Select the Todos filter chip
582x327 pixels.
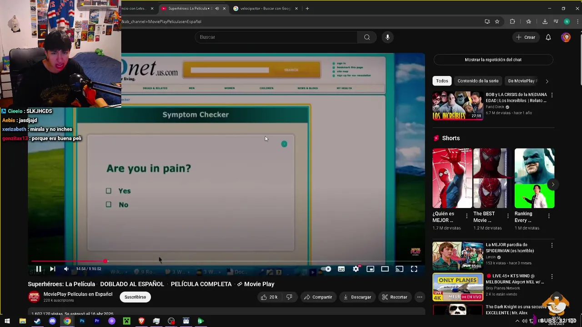click(x=442, y=81)
